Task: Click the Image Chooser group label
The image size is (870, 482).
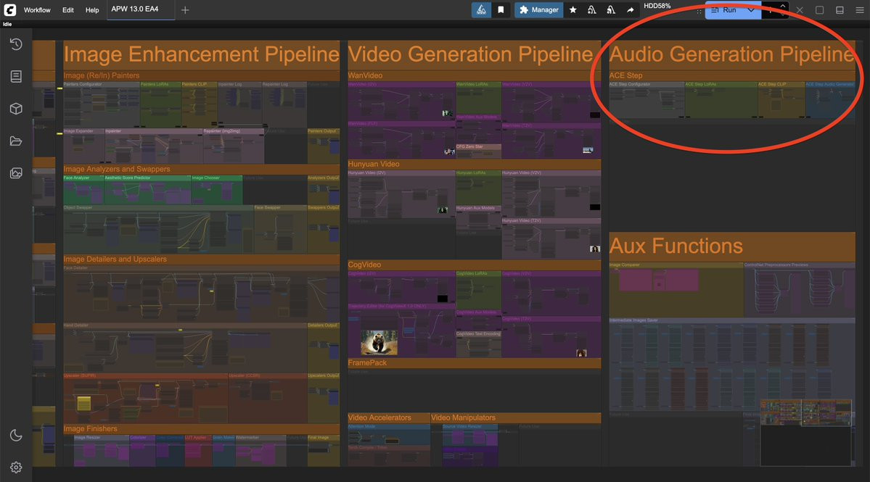Action: pyautogui.click(x=205, y=178)
